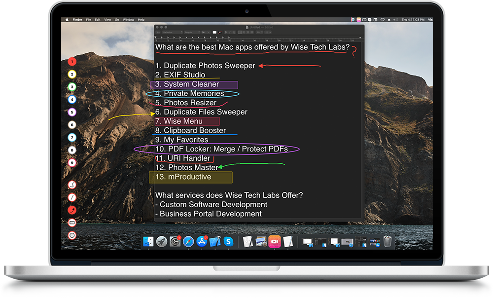Toggle underline formatting
This screenshot has height=298, width=493.
pos(234,32)
